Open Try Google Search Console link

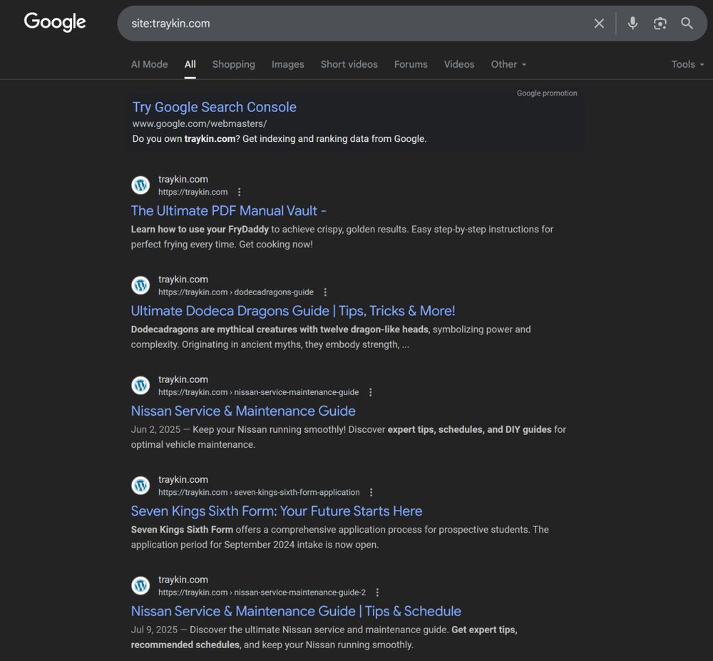(x=214, y=107)
